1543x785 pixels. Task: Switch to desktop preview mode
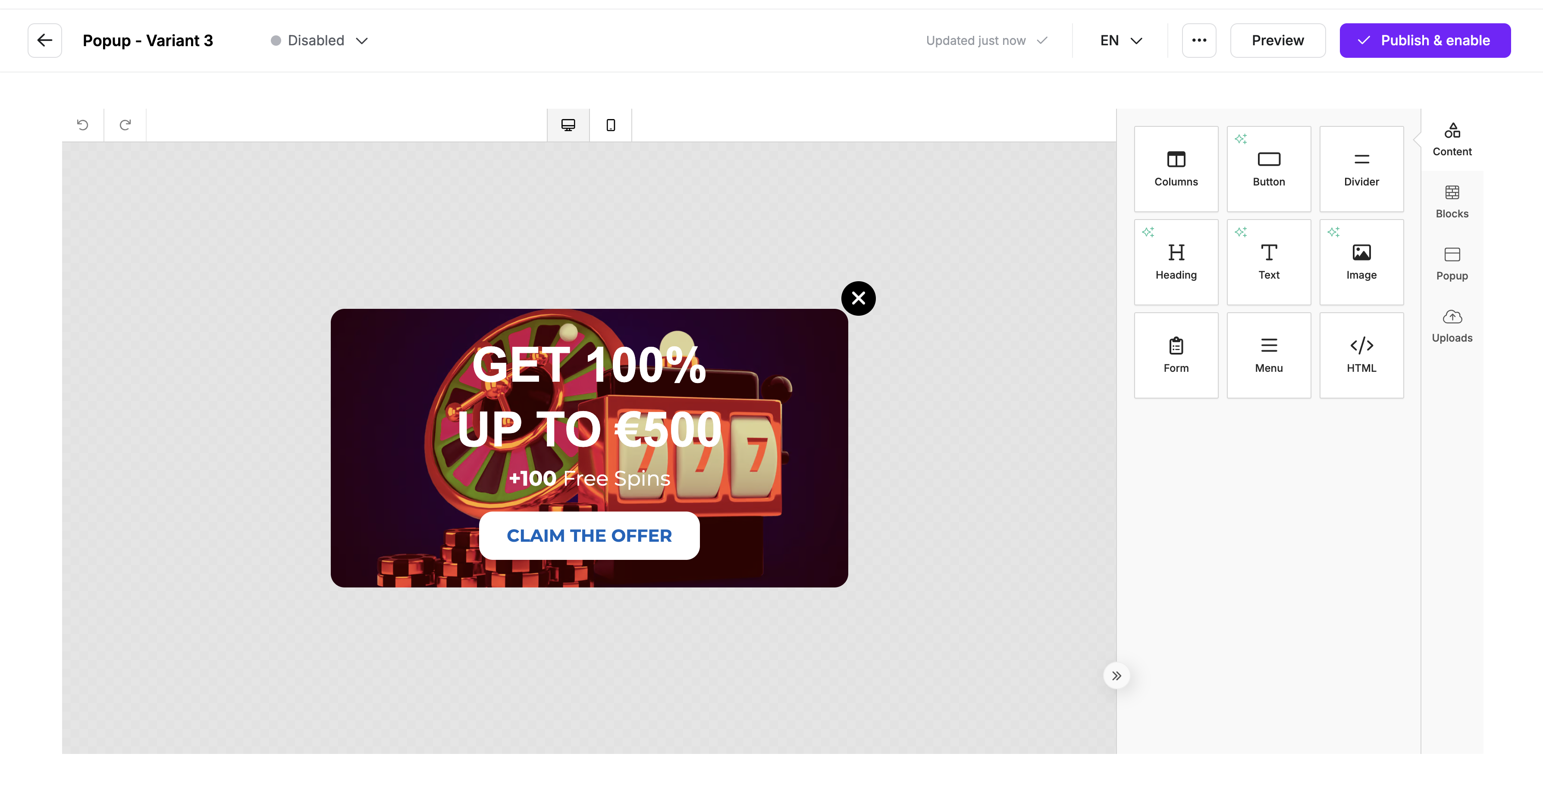[x=568, y=125]
